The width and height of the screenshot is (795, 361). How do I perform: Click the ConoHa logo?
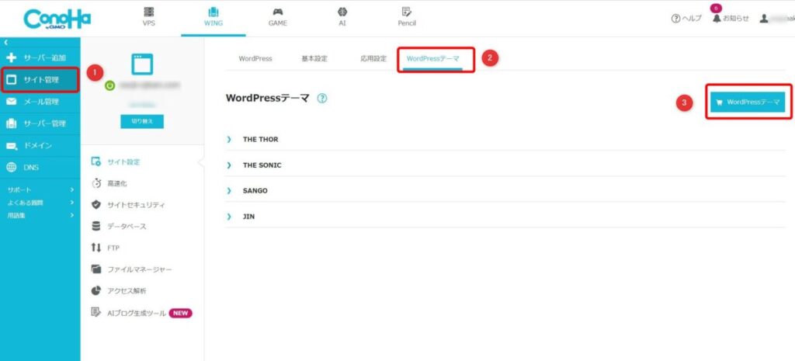coord(57,19)
